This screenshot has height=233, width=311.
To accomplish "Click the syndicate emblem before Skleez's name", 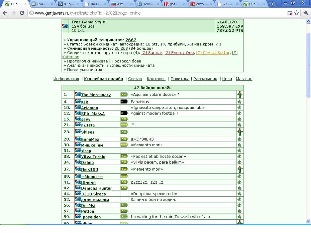I will click(x=78, y=132).
